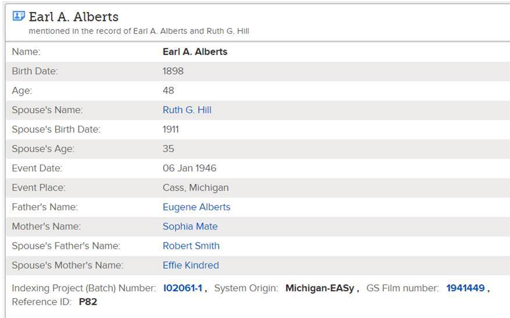Select the age value 48

tap(168, 91)
